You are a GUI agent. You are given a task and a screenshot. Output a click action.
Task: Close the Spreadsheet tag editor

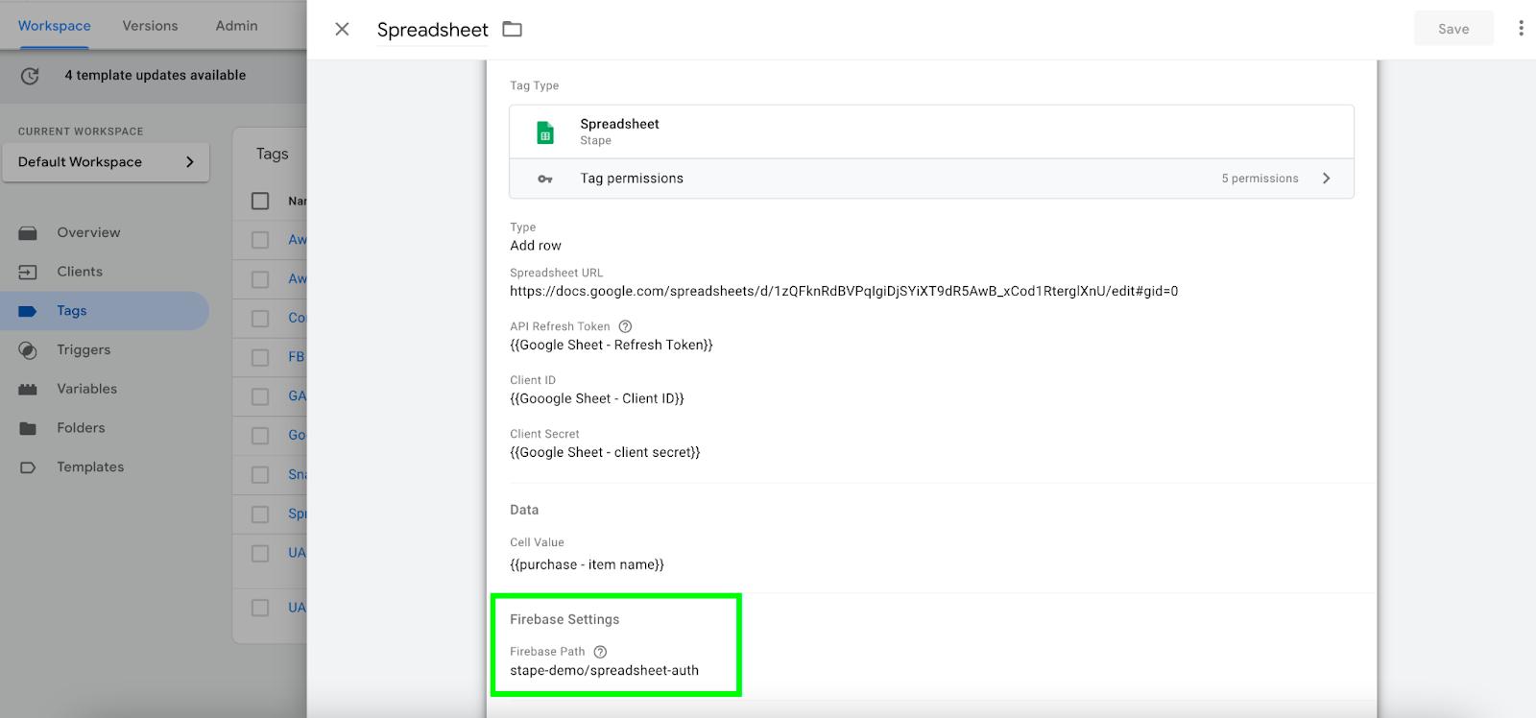[x=342, y=29]
